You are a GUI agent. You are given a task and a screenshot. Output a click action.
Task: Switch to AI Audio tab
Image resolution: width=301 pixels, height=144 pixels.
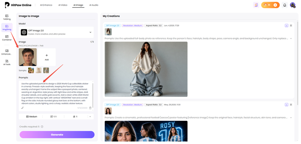pyautogui.click(x=94, y=5)
